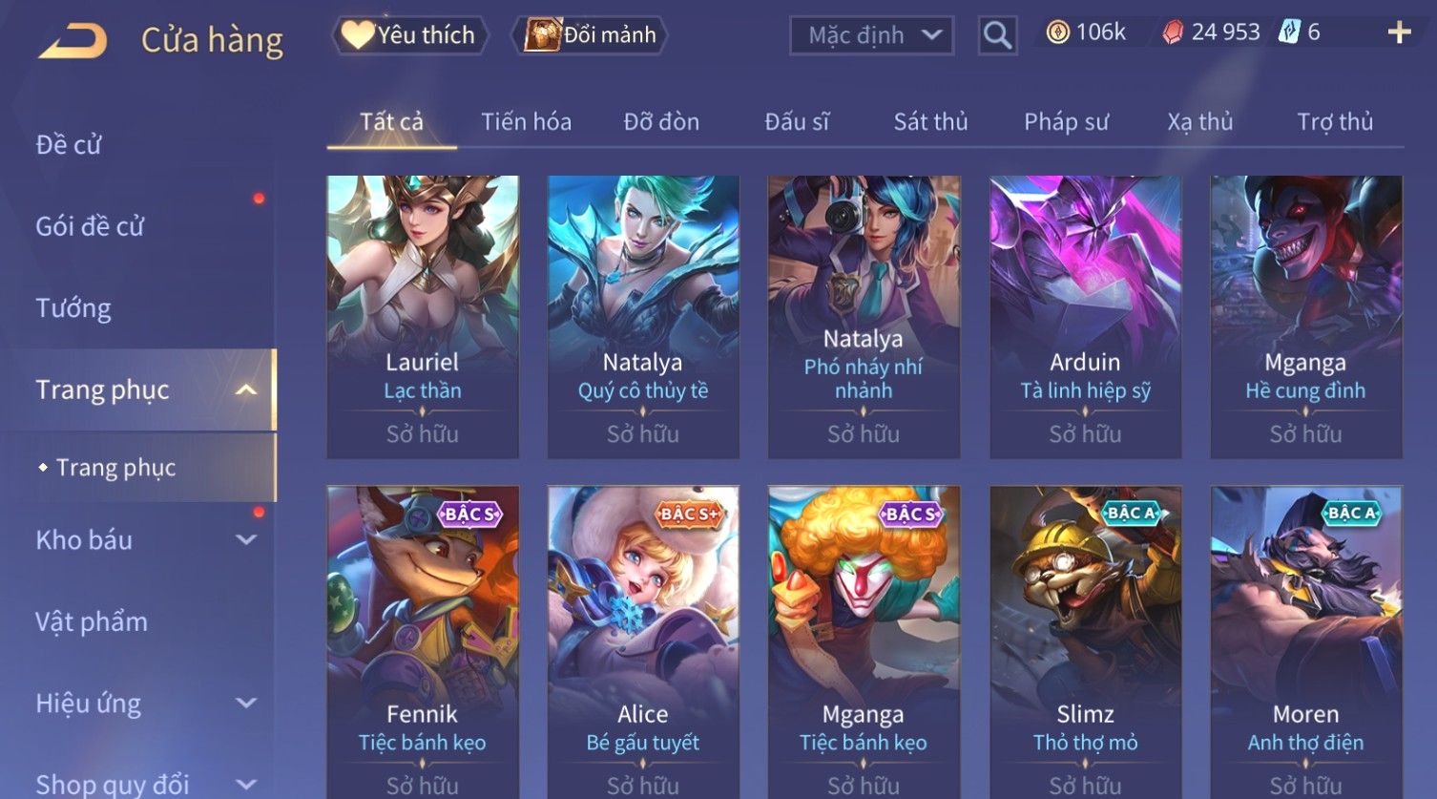Collapse the Trang phục sidebar section

[x=246, y=390]
